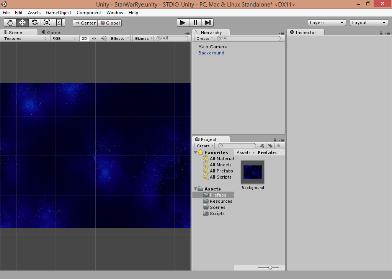Select Main Camera in Hierarchy
The width and height of the screenshot is (392, 279).
click(x=213, y=47)
